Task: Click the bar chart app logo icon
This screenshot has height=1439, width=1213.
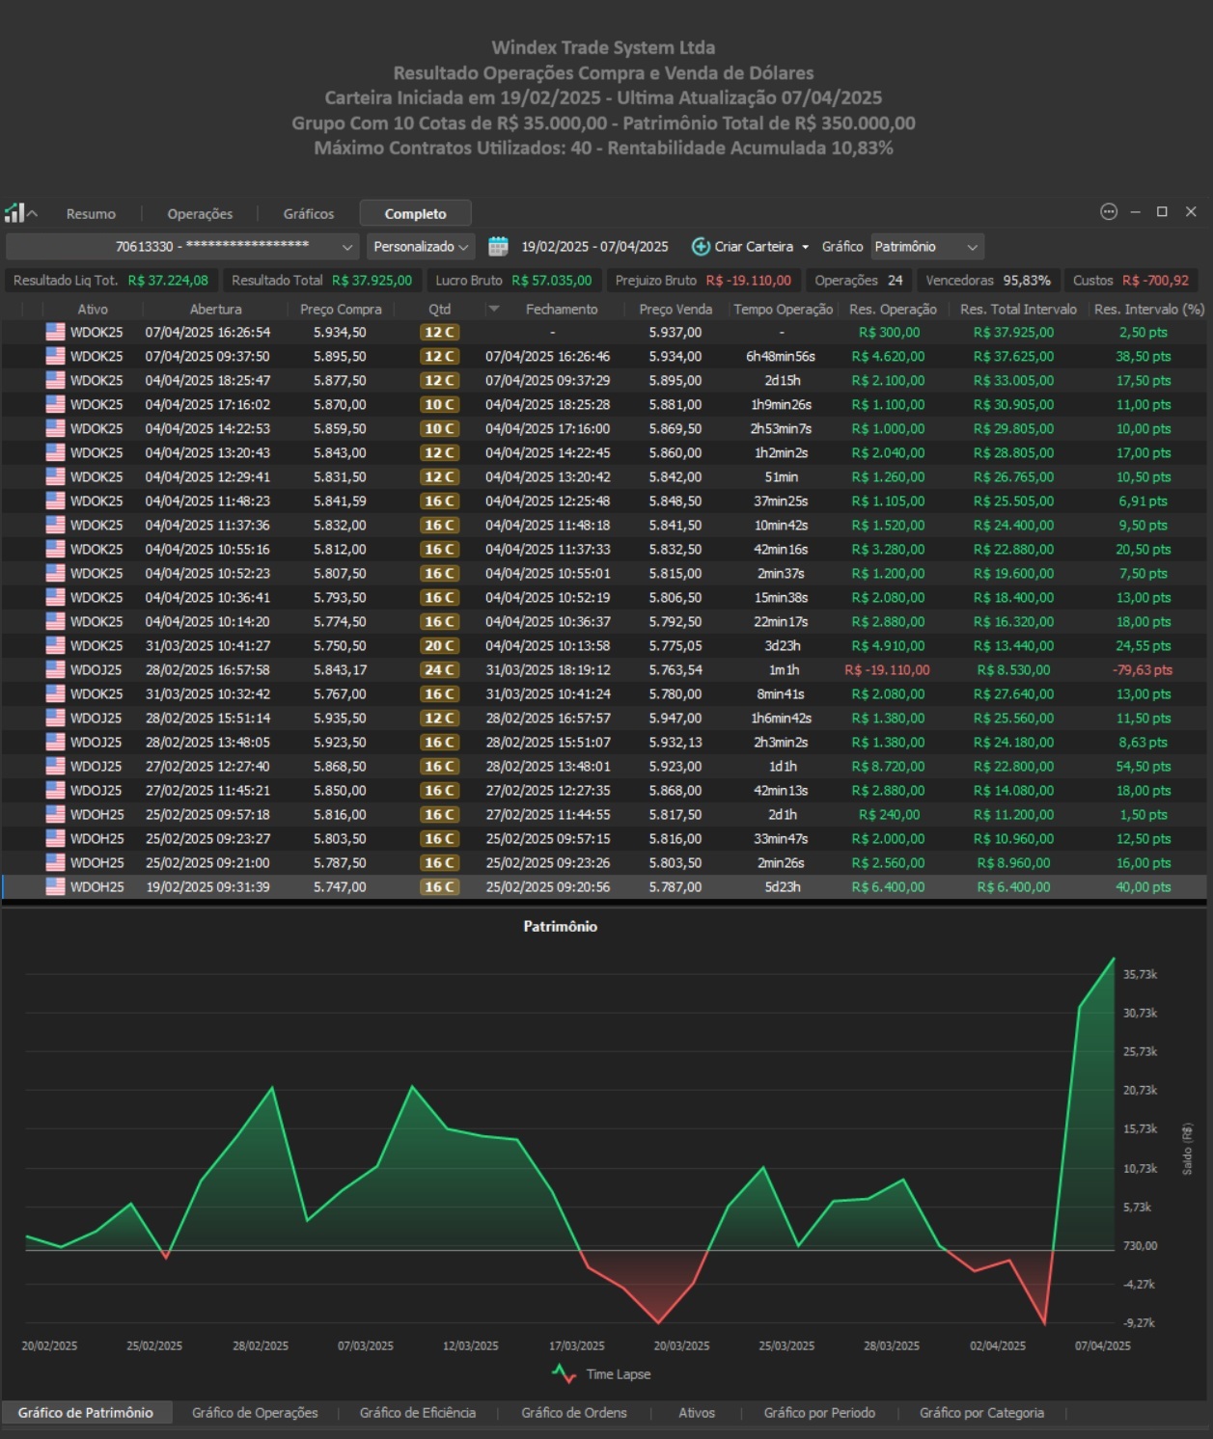Action: 14,213
